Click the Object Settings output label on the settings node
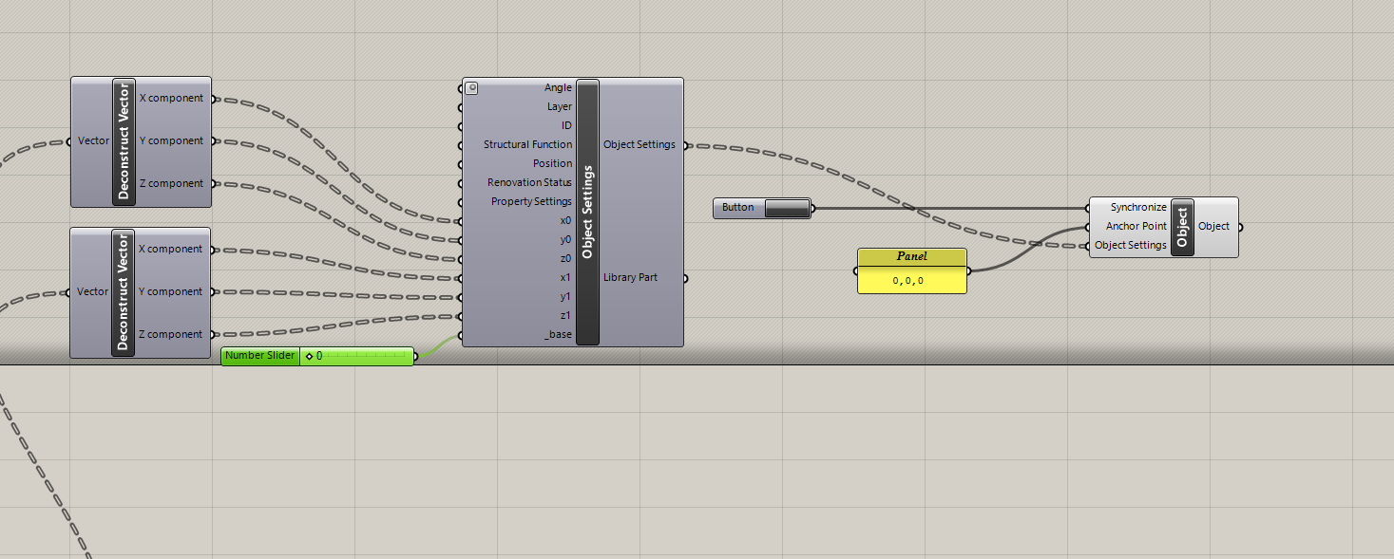The image size is (1394, 559). pyautogui.click(x=639, y=145)
